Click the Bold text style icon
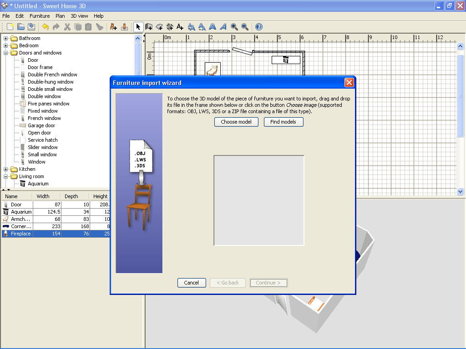Screen dimensions: 466x349 point(213,27)
